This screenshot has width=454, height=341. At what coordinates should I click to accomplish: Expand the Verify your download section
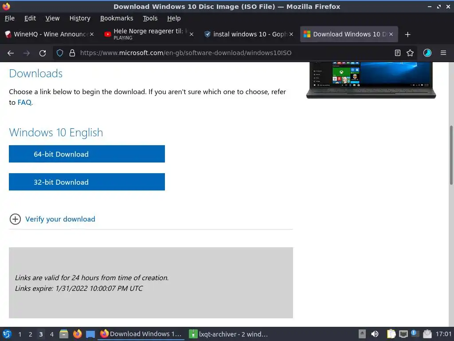15,219
